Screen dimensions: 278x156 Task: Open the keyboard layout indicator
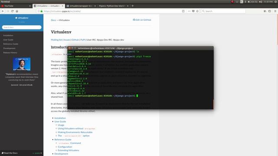pos(242,2)
